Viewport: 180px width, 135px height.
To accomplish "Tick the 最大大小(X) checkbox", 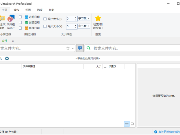I will click(45, 26).
